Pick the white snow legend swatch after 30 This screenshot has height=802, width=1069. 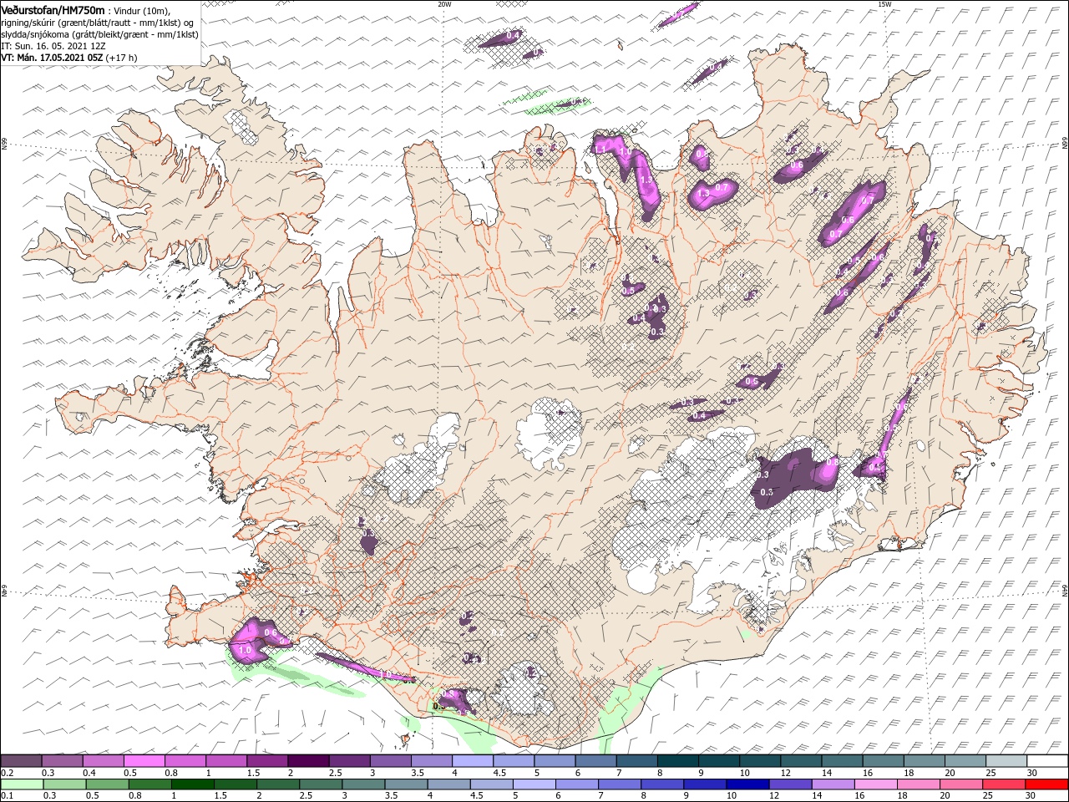pyautogui.click(x=1048, y=760)
